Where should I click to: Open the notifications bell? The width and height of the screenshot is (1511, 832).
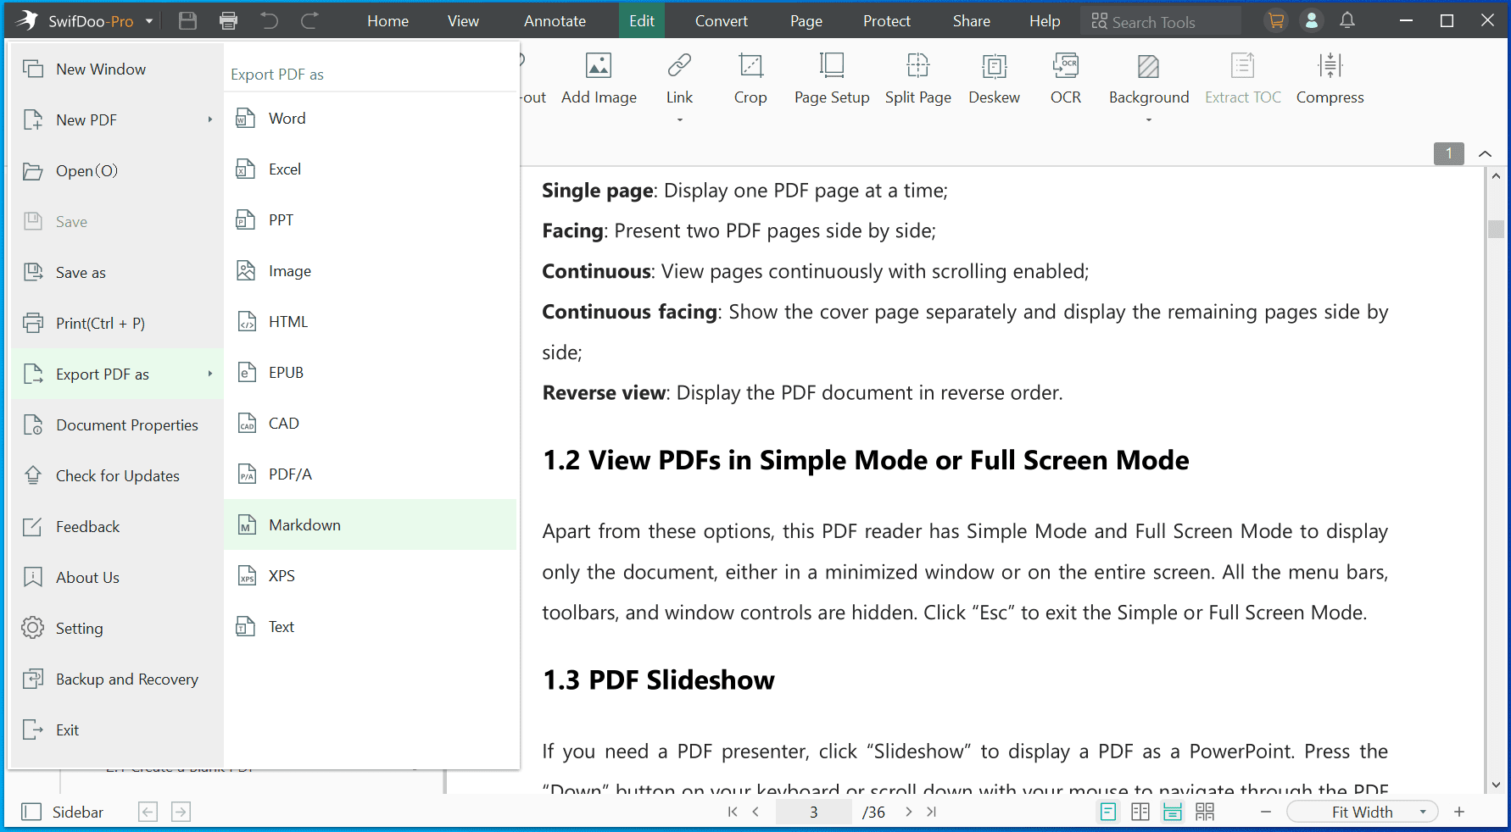1347,21
